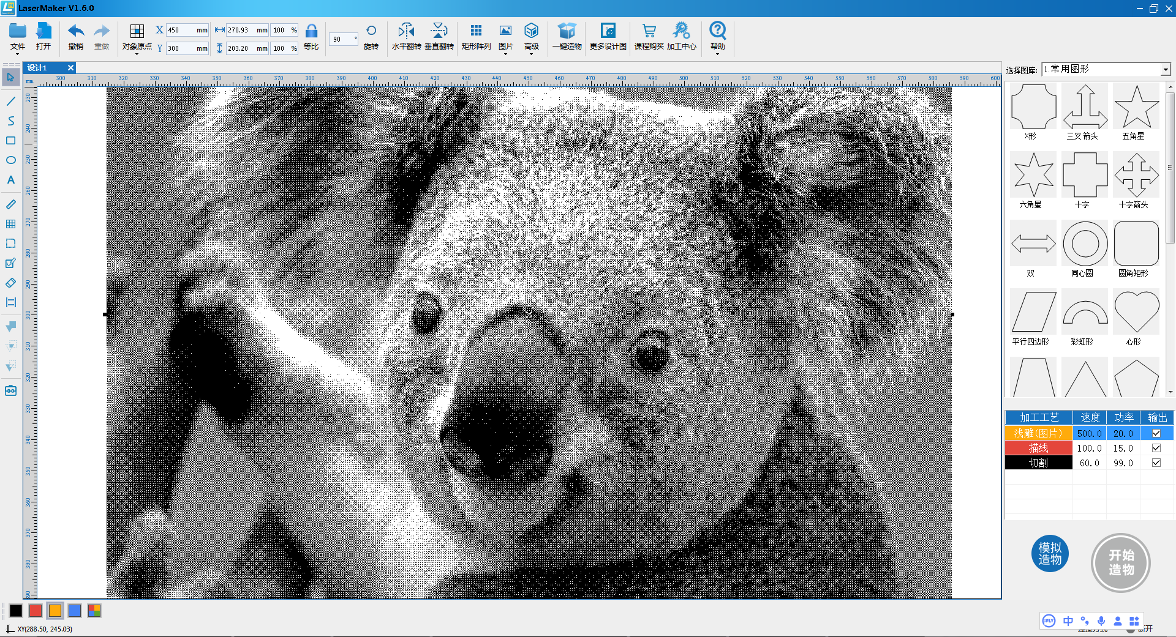Toggle the aspect ratio lock (等比)

pyautogui.click(x=311, y=32)
